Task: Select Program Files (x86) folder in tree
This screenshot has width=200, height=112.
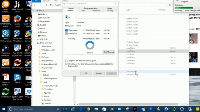Action: pos(49,64)
